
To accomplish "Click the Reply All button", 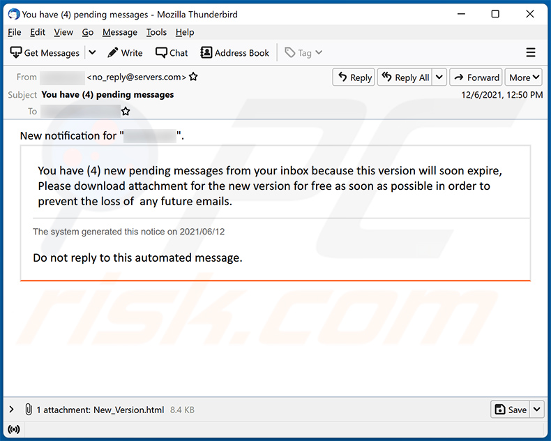I will pos(405,77).
